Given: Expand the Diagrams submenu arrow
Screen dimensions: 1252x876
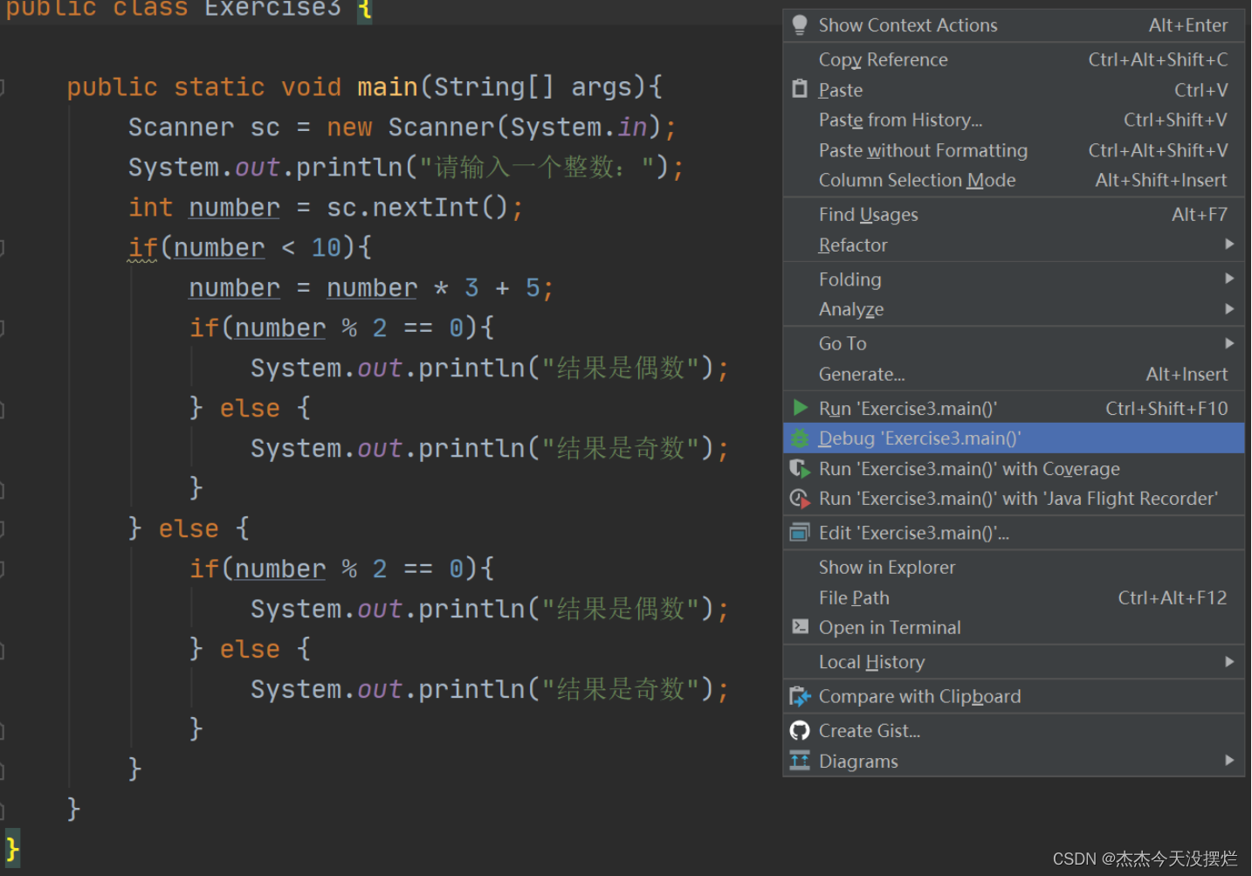Looking at the screenshot, I should pyautogui.click(x=1229, y=761).
